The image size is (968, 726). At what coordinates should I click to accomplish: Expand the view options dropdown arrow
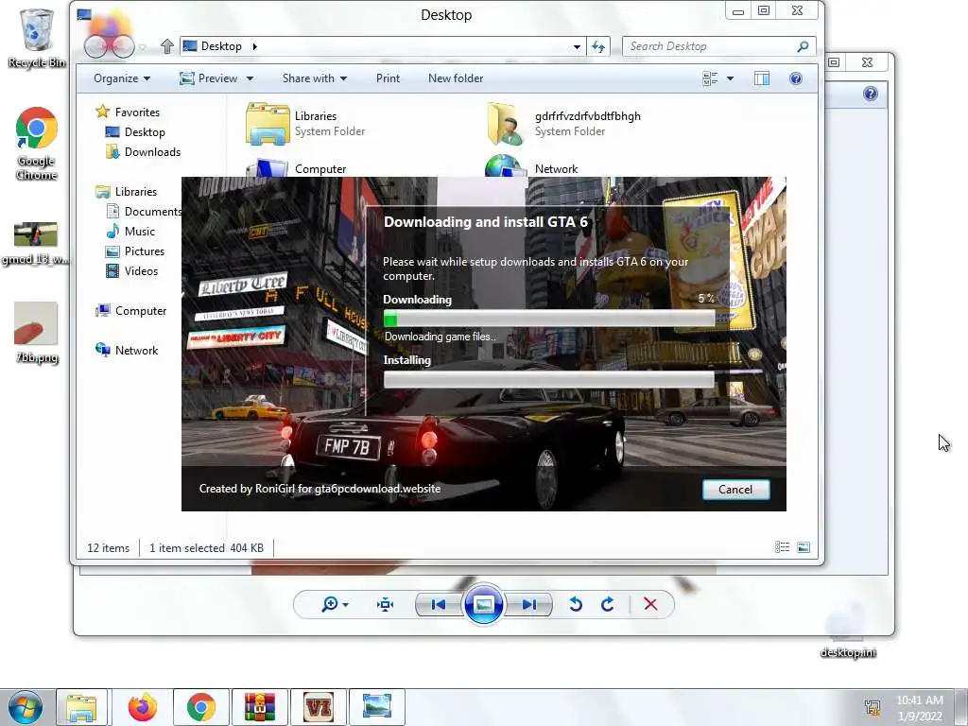click(731, 78)
